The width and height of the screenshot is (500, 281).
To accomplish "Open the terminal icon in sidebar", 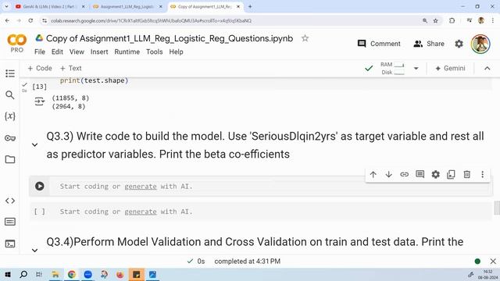I will pyautogui.click(x=10, y=244).
